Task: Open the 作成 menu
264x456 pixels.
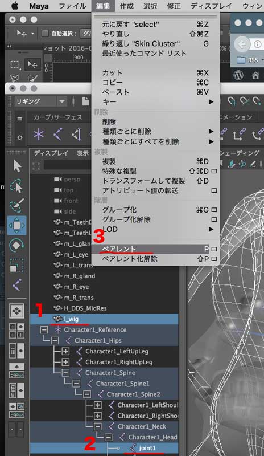Action: 127,6
